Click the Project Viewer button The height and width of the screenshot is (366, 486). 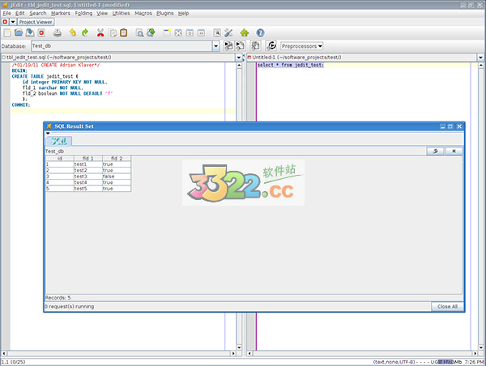pos(34,22)
